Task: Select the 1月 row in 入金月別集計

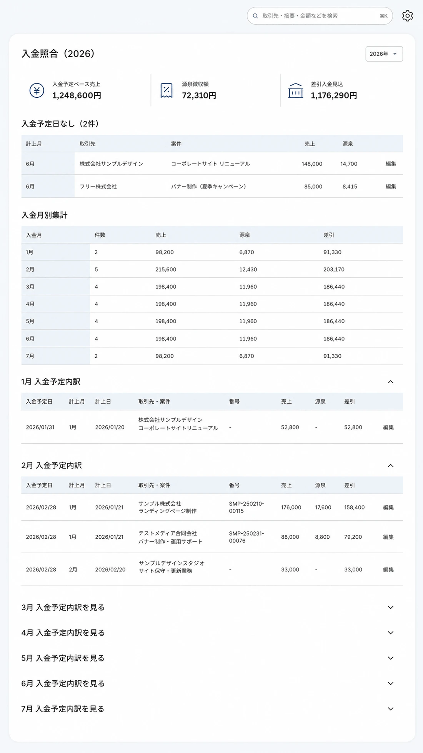Action: pyautogui.click(x=212, y=252)
